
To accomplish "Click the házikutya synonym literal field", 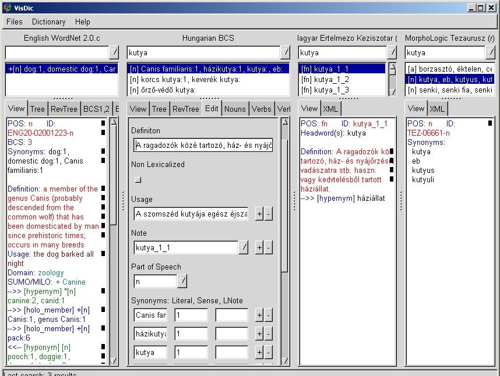I will [x=150, y=334].
